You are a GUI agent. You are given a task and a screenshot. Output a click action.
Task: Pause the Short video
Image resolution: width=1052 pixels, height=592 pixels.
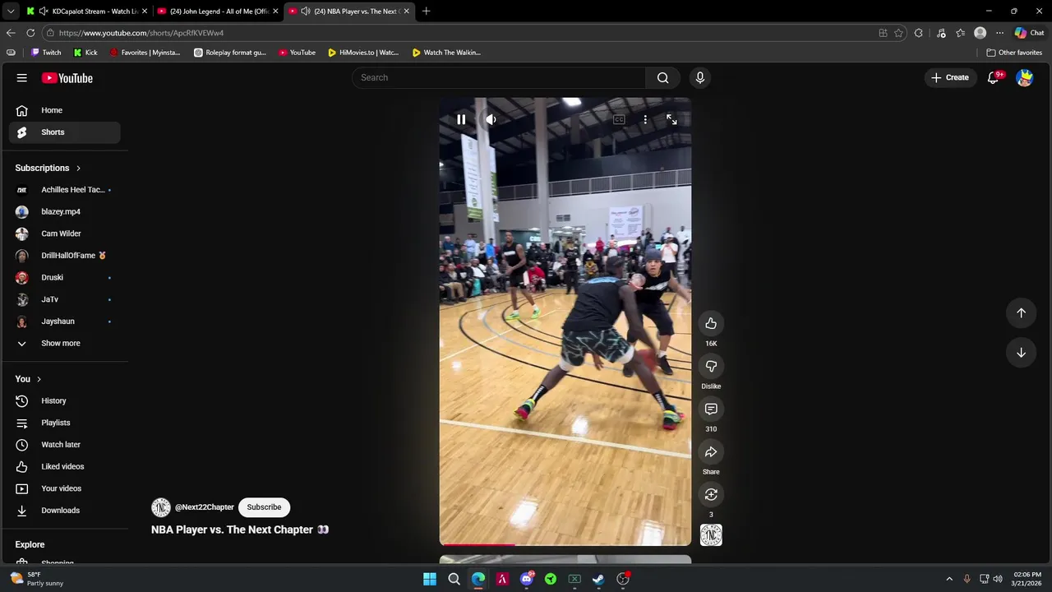coord(461,120)
